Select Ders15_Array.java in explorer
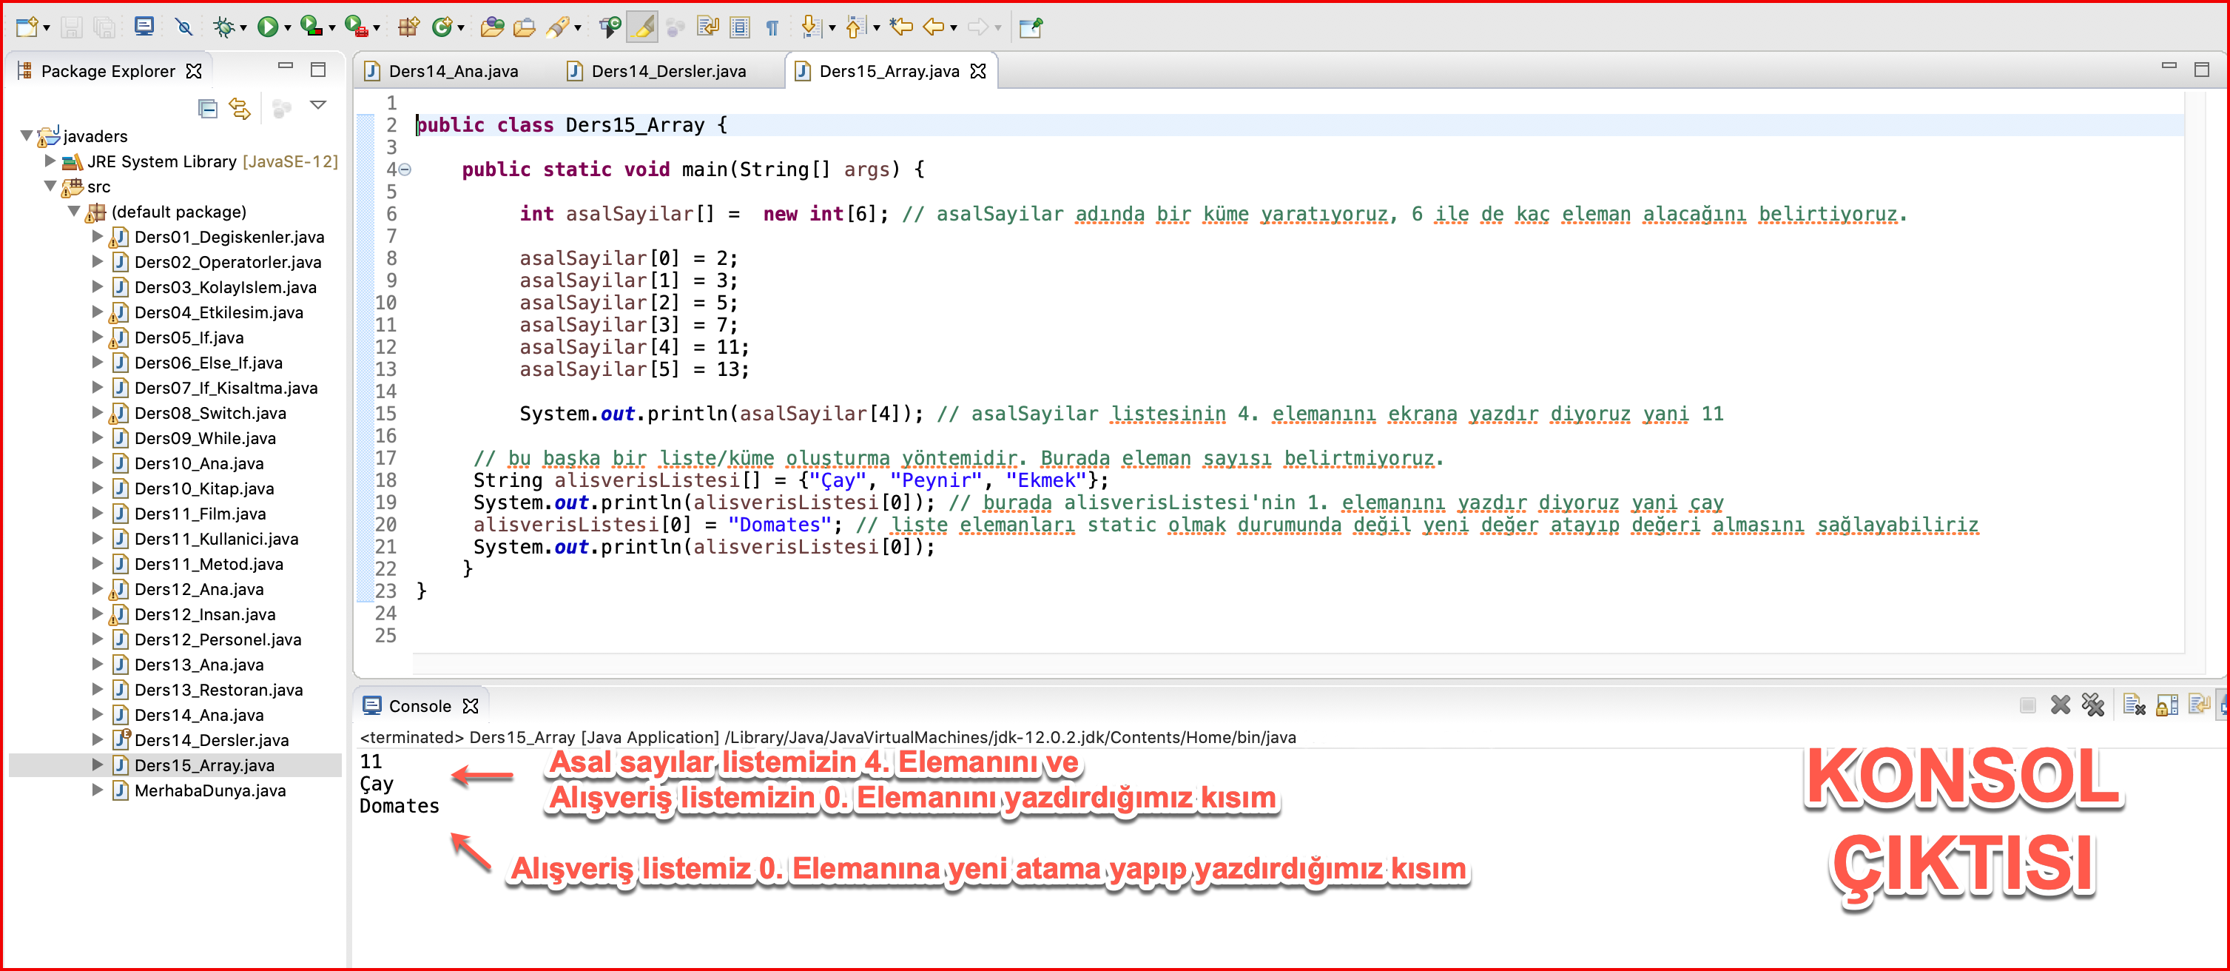 (x=203, y=766)
